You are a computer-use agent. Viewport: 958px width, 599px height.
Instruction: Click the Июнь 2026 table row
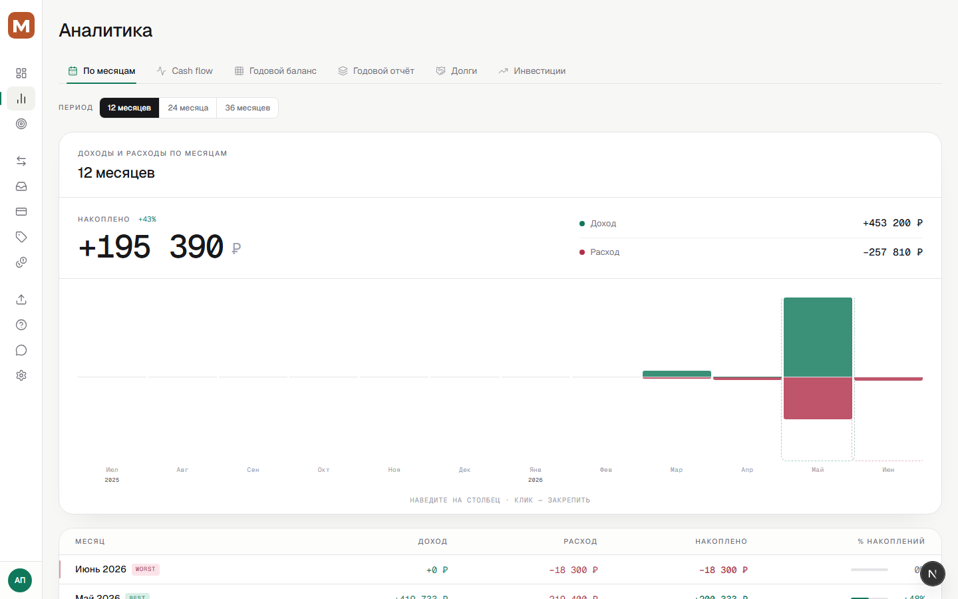pos(500,570)
